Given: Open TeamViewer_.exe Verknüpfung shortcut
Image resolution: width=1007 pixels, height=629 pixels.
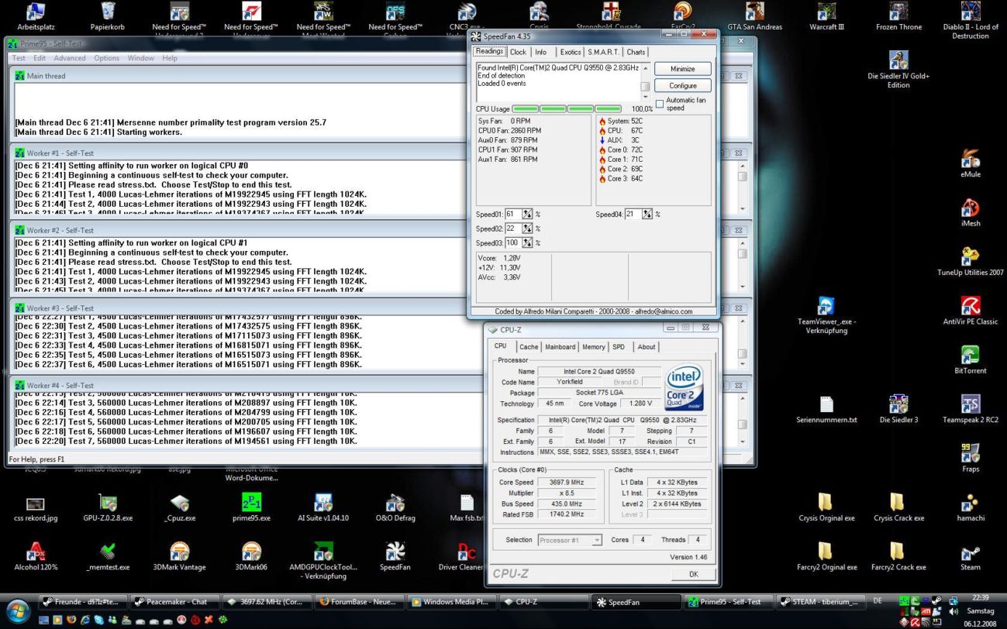Looking at the screenshot, I should coord(826,314).
